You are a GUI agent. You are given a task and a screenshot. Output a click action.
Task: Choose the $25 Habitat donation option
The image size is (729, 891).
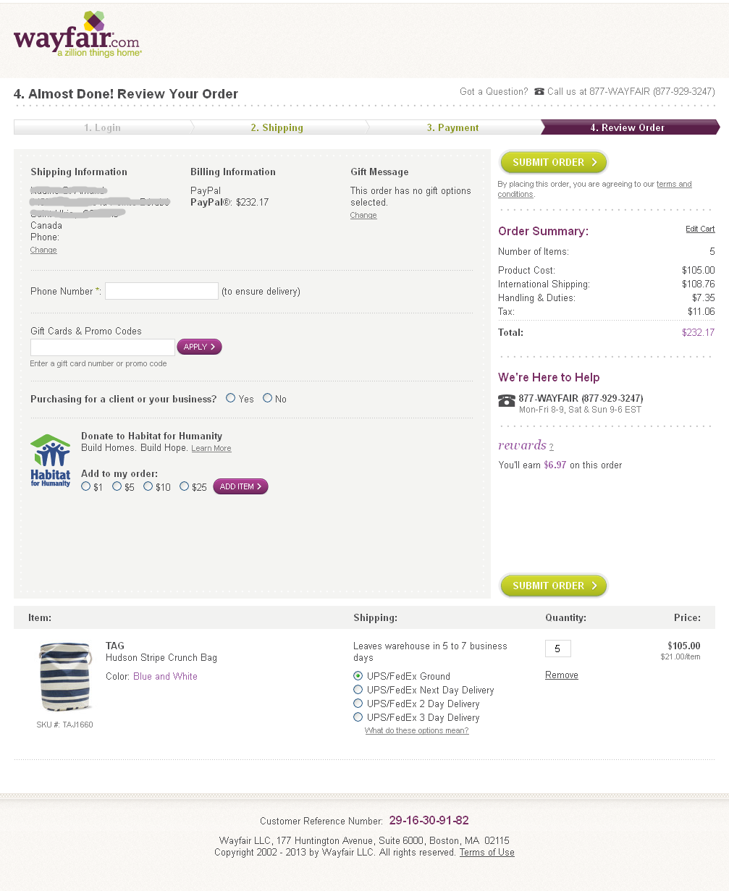pos(184,486)
